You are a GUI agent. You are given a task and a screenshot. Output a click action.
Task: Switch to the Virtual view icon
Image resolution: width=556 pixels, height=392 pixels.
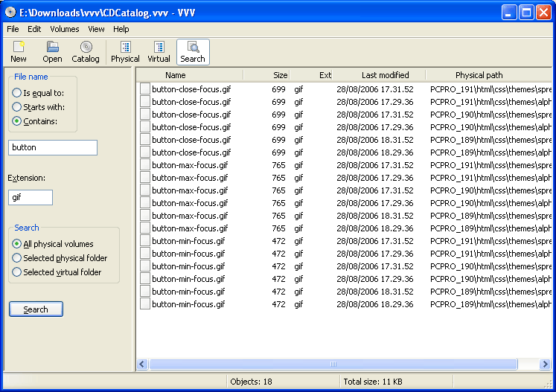tap(159, 52)
